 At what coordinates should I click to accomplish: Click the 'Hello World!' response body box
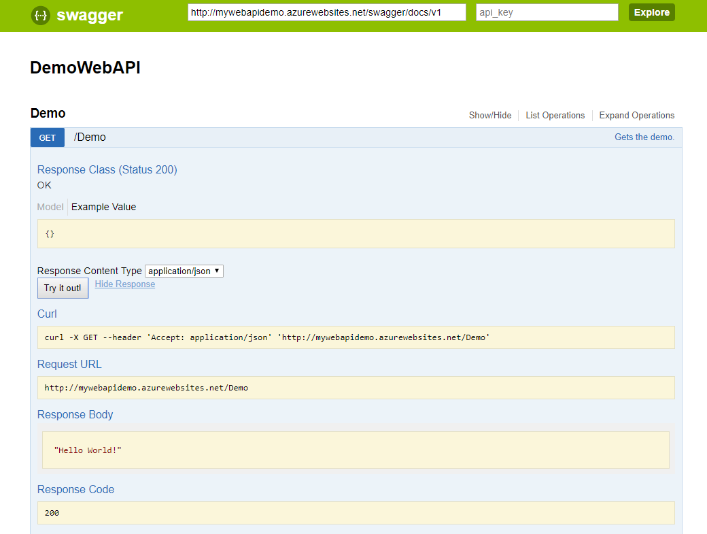pyautogui.click(x=356, y=450)
